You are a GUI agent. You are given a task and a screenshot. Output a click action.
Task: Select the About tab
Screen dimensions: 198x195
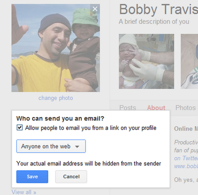pyautogui.click(x=156, y=108)
